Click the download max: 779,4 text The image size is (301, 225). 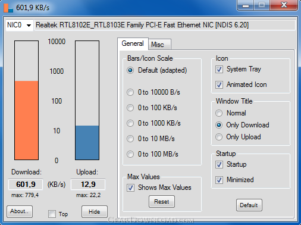(25, 195)
